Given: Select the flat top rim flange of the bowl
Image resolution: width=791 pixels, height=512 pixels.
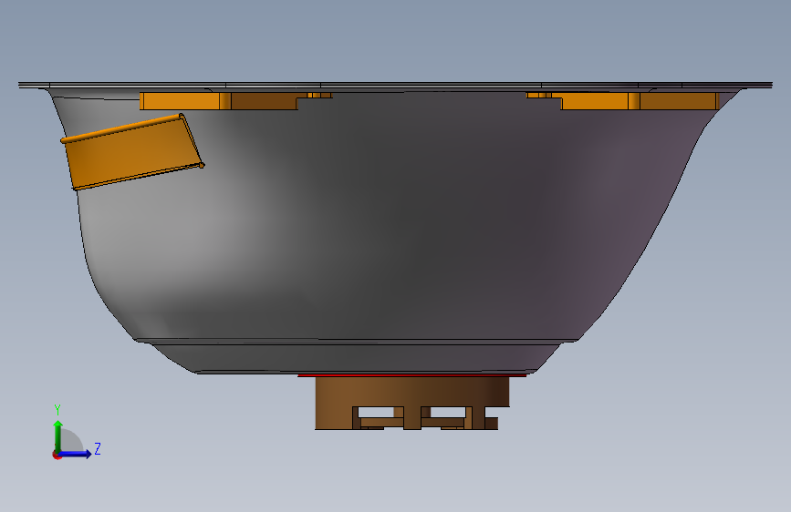Looking at the screenshot, I should point(396,85).
